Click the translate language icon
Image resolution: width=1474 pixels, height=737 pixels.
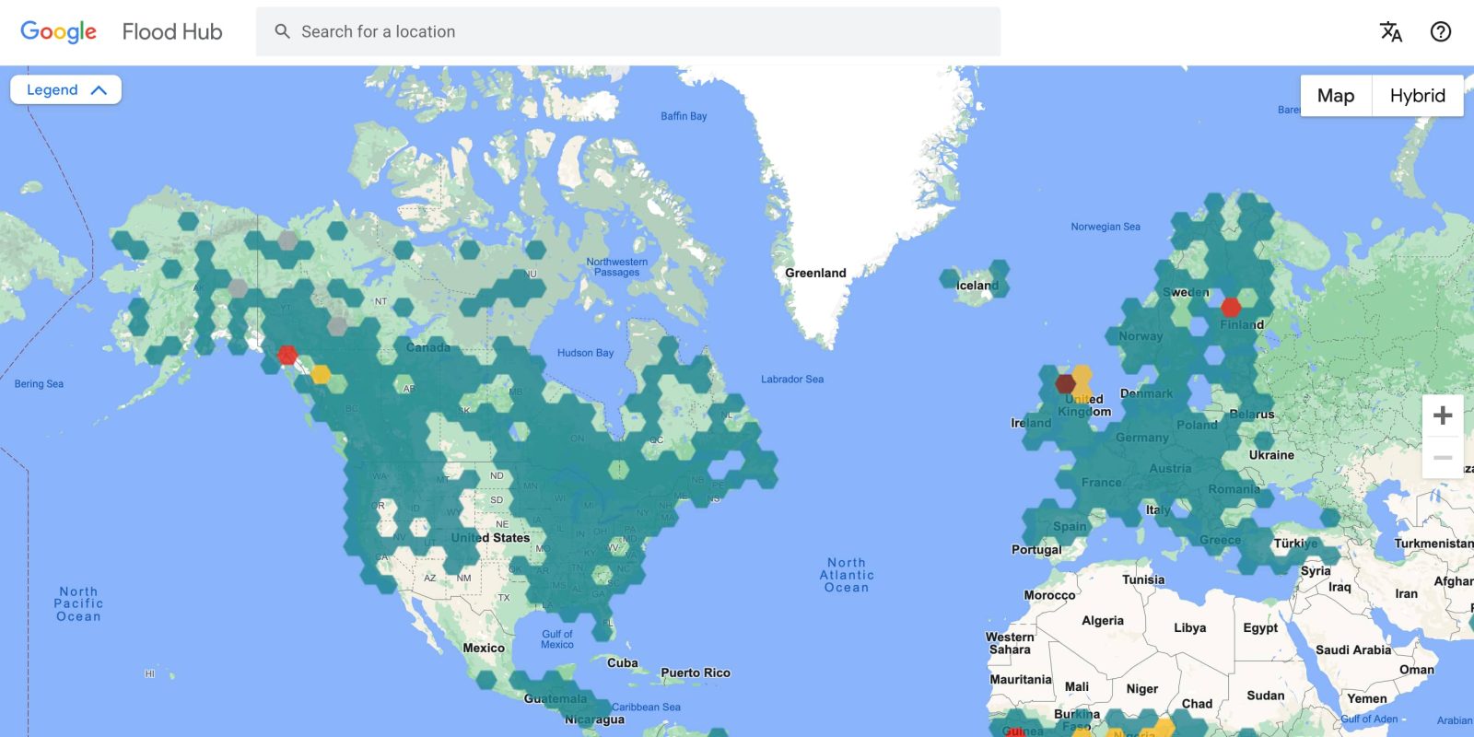1390,32
